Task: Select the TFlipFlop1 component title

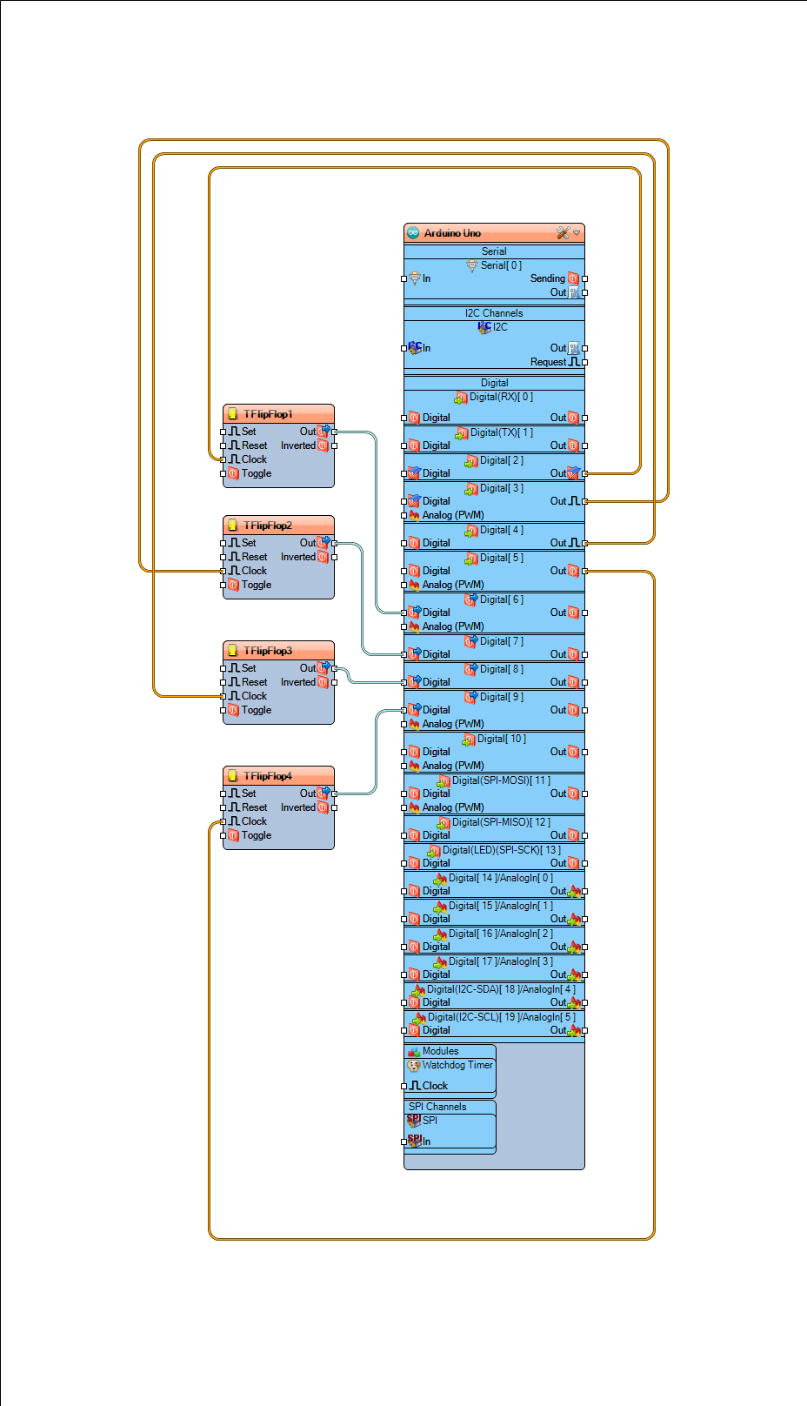Action: tap(268, 414)
